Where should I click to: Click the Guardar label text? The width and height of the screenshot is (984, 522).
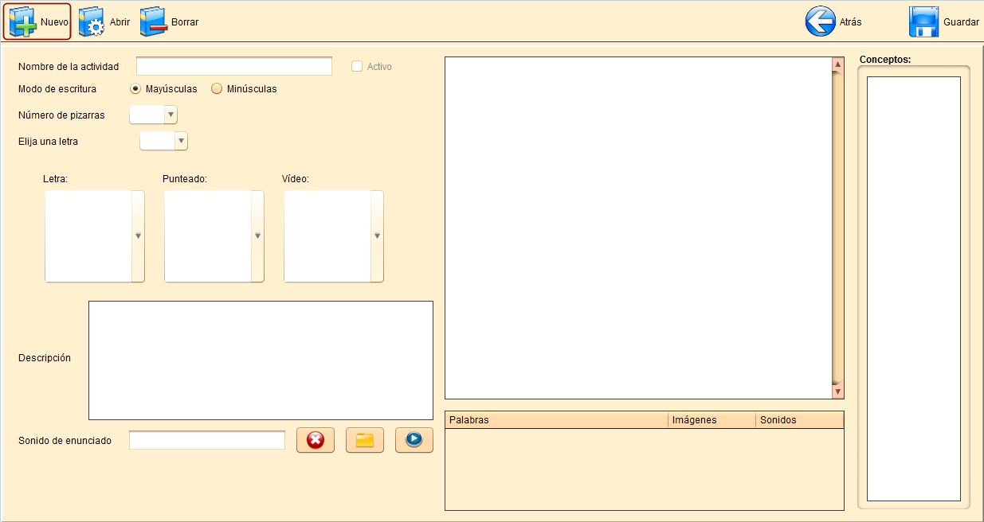tap(961, 22)
